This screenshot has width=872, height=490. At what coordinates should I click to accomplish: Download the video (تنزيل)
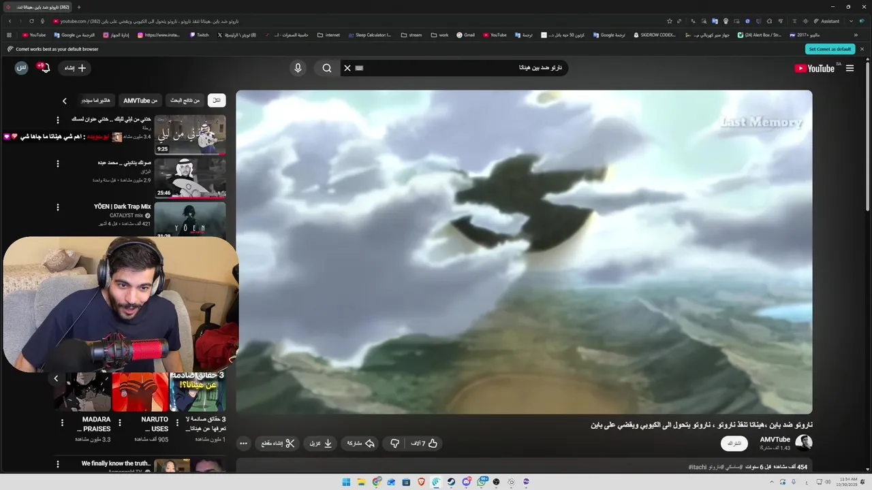(320, 444)
